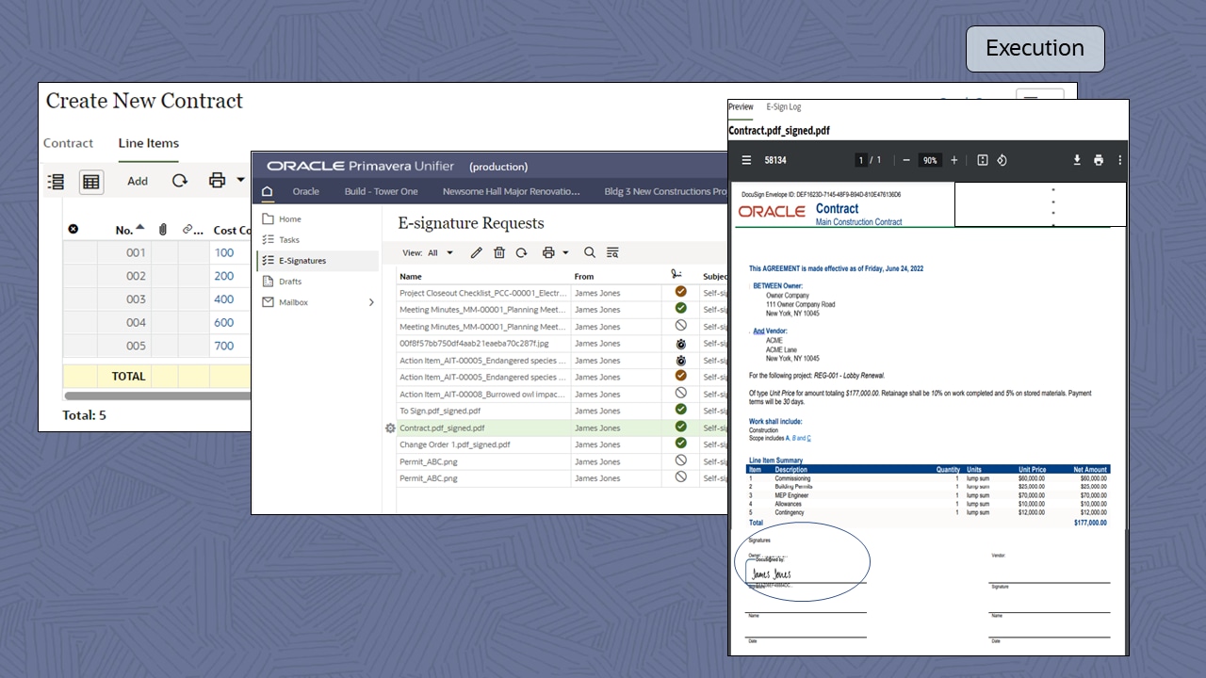Refresh the contract line items list
The width and height of the screenshot is (1206, 678).
click(x=179, y=181)
